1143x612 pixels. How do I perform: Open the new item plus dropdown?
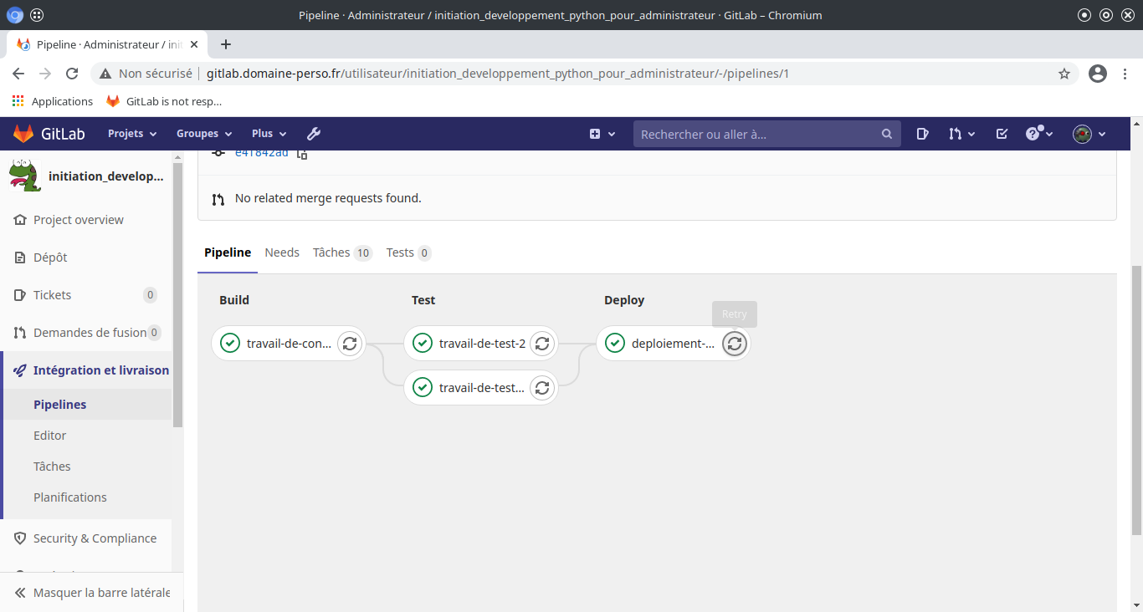pos(602,134)
